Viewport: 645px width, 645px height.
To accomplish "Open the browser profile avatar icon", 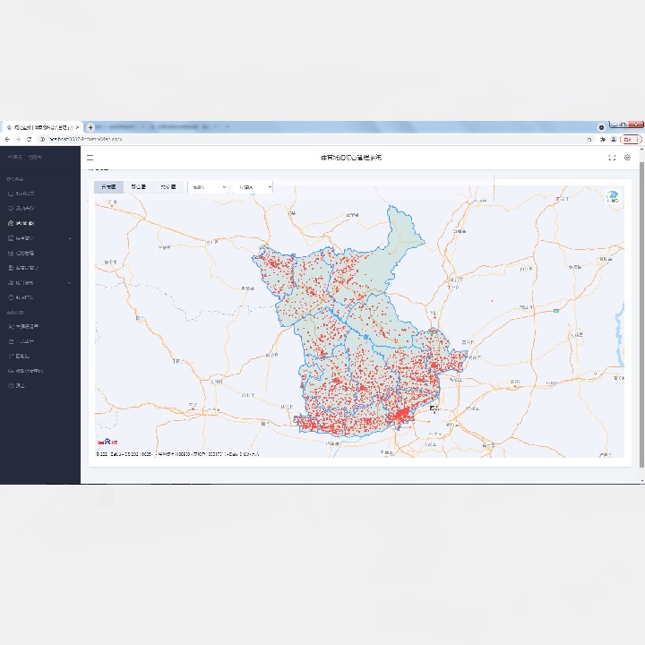I will [x=614, y=140].
